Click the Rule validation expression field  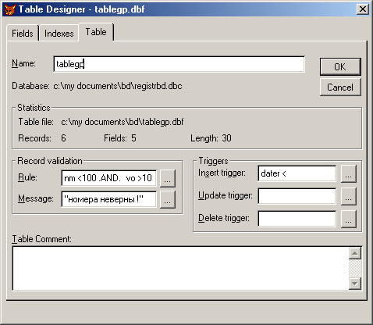108,178
